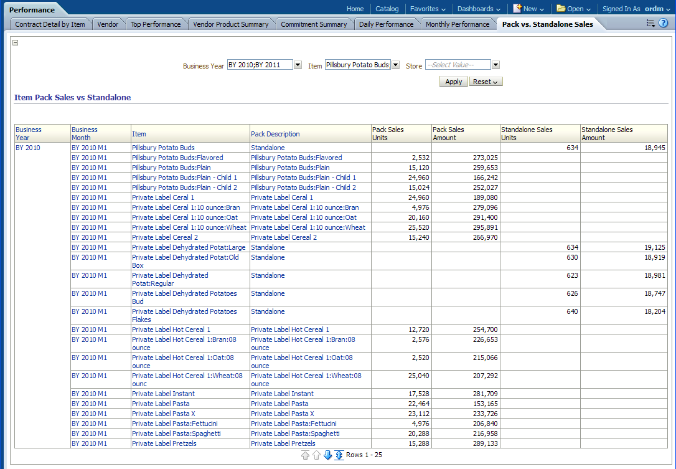The height and width of the screenshot is (469, 676).
Task: Open the Store select value dropdown
Action: 495,65
